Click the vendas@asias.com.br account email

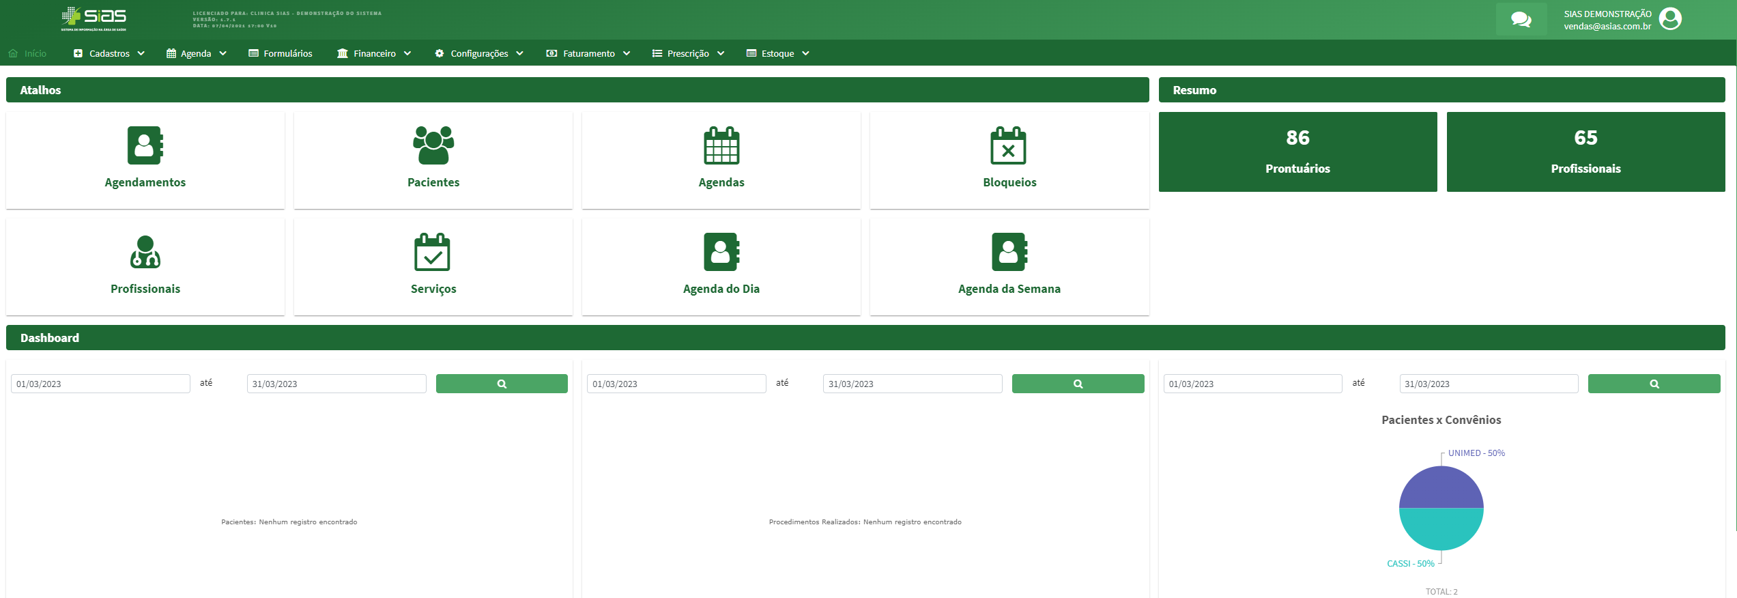[1607, 27]
